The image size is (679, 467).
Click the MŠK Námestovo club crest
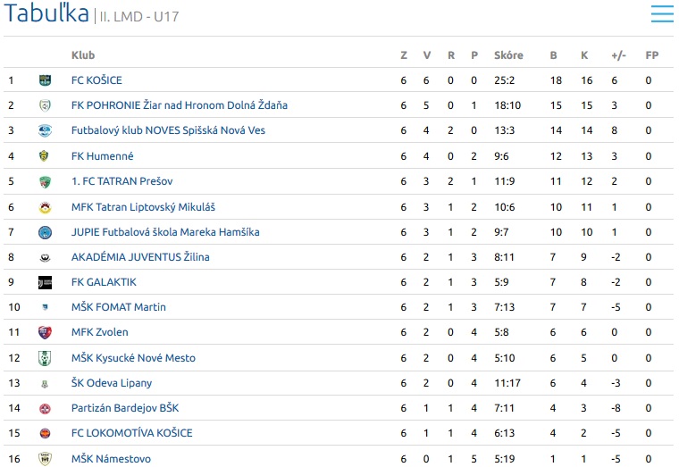tap(45, 458)
